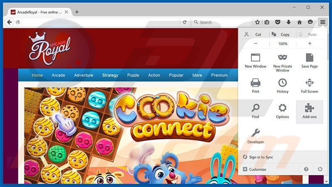Select Print in the menu panel
Screen dimensions: 332x187
click(x=256, y=86)
